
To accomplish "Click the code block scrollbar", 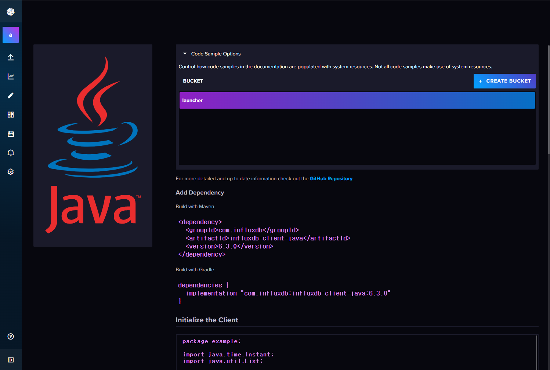I will click(536, 352).
